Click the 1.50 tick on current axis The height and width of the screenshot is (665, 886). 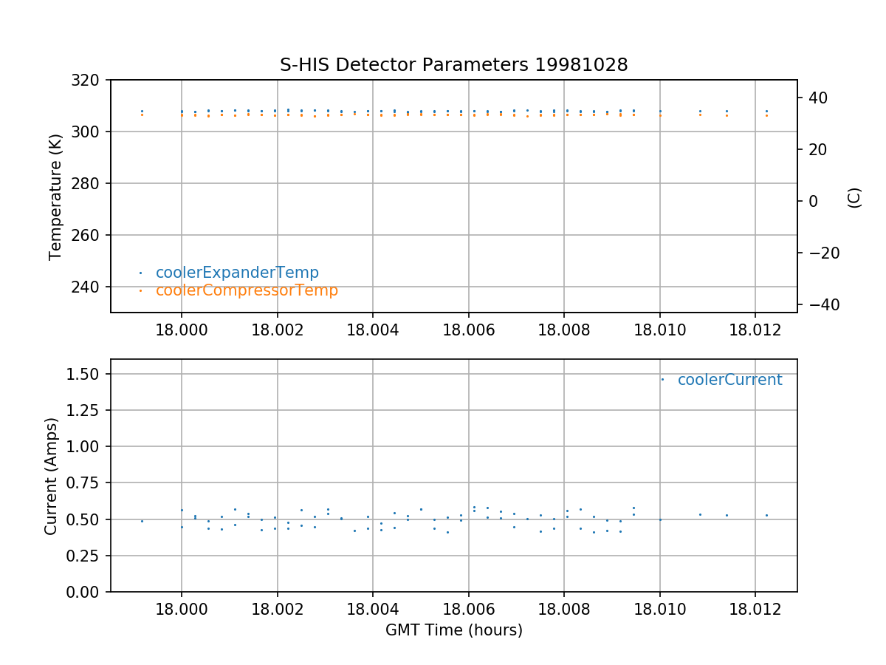tap(86, 374)
